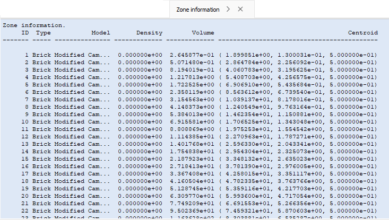389x220 pixels.
Task: Click the Centroid column header
Action: click(x=362, y=33)
